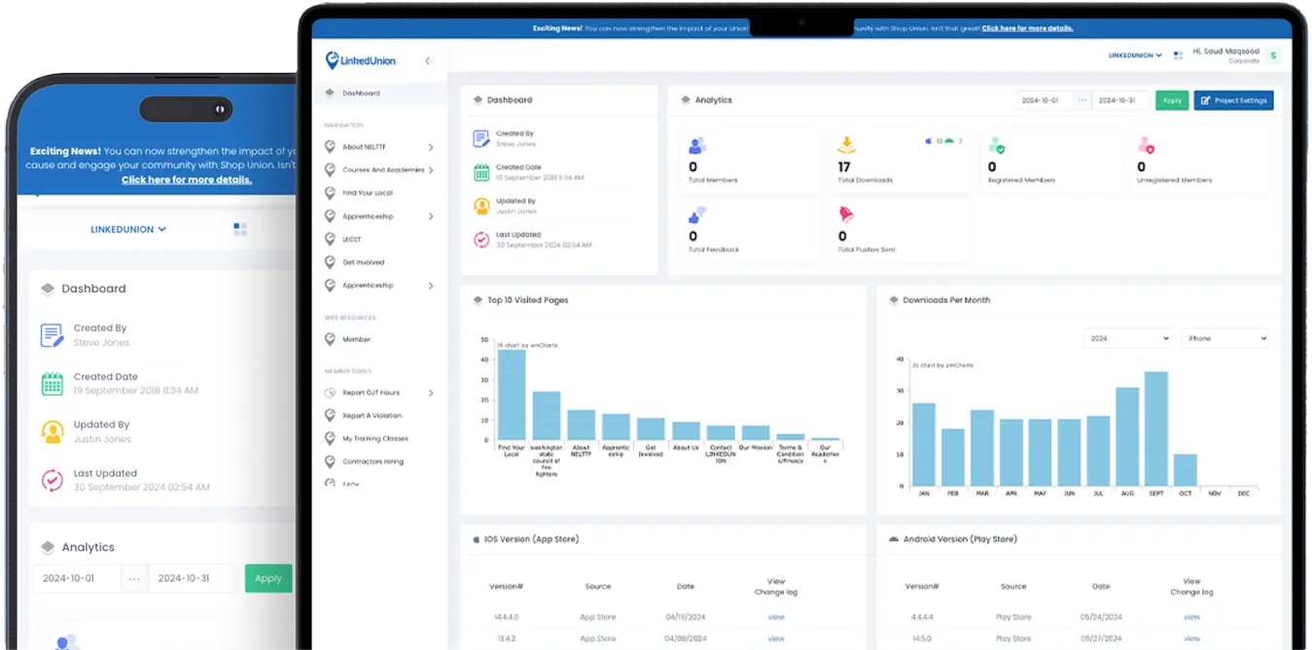Change device using the iPhone dropdown
The height and width of the screenshot is (650, 1312).
click(x=1223, y=337)
